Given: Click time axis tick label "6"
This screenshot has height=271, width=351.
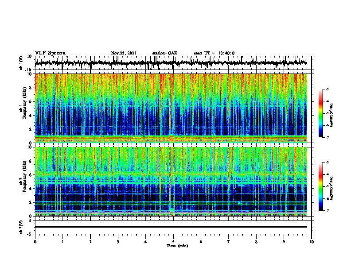Looking at the screenshot, I should point(201,242).
